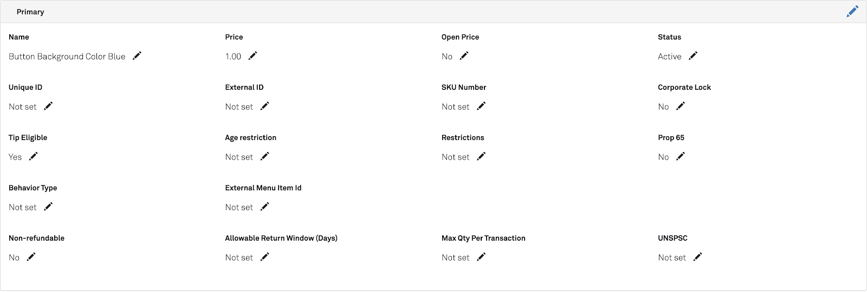
Task: Click pencil icon under Age restriction
Action: pos(264,156)
